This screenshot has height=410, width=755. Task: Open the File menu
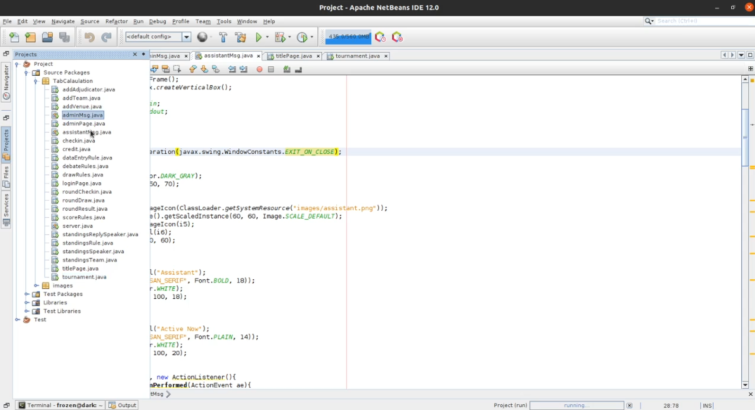pyautogui.click(x=7, y=21)
